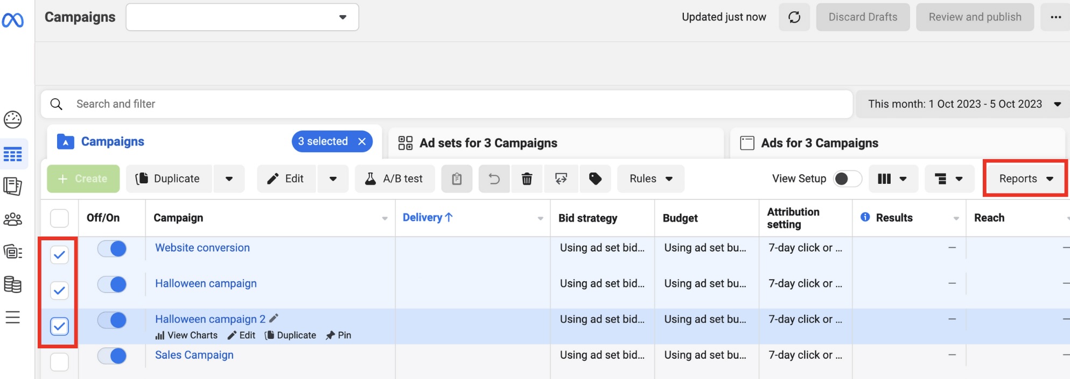Image resolution: width=1070 pixels, height=379 pixels.
Task: Click the trash delete icon in toolbar
Action: click(x=527, y=178)
